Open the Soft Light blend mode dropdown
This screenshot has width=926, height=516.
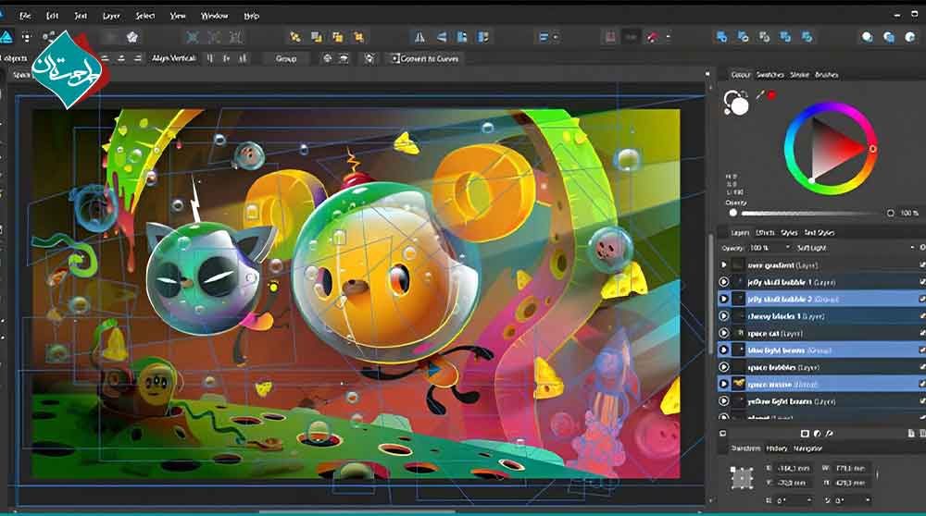[912, 248]
